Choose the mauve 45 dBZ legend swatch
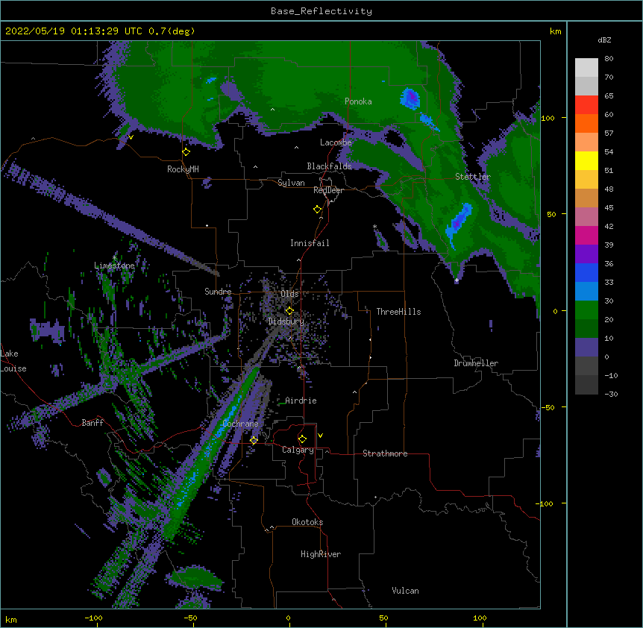The width and height of the screenshot is (643, 628). pyautogui.click(x=586, y=216)
